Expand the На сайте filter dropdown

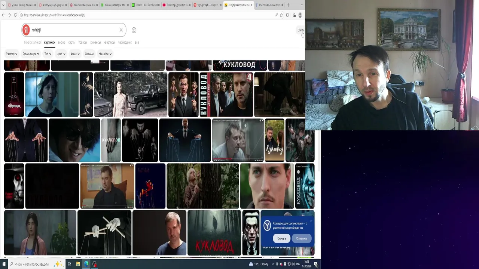[105, 54]
